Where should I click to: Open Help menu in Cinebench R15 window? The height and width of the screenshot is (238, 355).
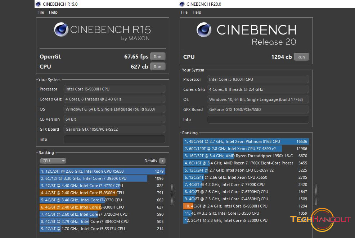pos(53,12)
